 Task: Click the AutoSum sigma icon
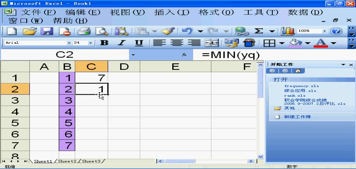[x=258, y=31]
